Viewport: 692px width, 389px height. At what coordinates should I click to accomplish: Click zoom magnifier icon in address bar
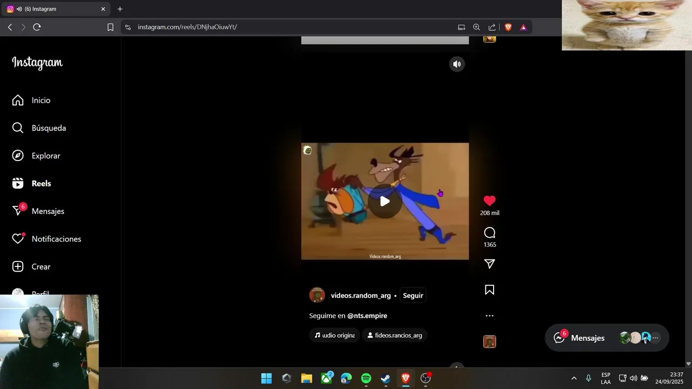click(x=476, y=27)
